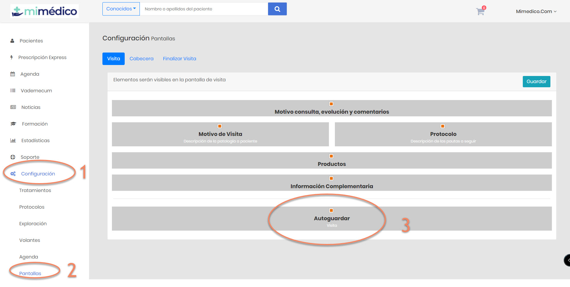Screen dimensions: 570x287
Task: Toggle the Protocolo checkbox
Action: point(443,126)
